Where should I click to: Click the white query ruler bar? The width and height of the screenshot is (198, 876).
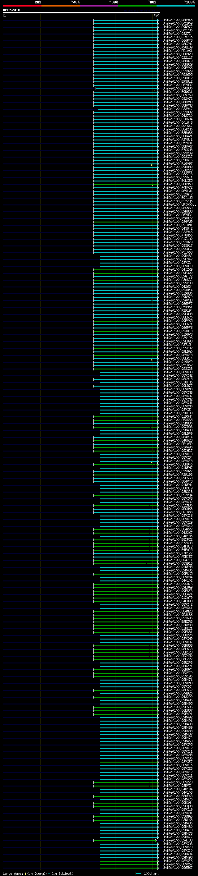pyautogui.click(x=82, y=13)
